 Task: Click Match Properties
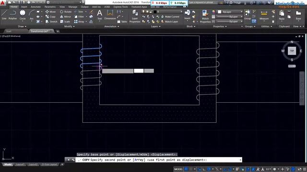205,16
